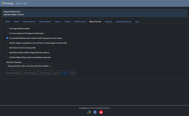
Task: Click the SongKong logo icon in header
Action: [x=2, y=3]
